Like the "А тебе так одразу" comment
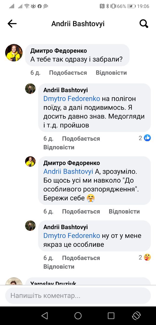The height and width of the screenshot is (325, 156). pos(68,73)
